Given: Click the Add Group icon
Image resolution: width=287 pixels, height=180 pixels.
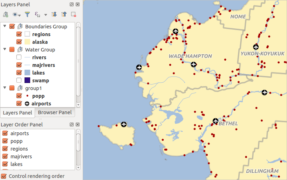Looking at the screenshot, I should coord(6,14).
